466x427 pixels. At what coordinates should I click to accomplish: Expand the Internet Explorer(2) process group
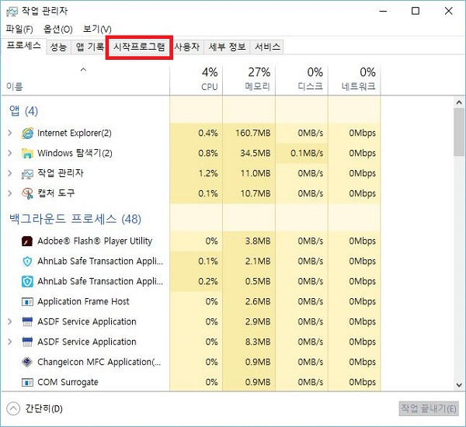tap(10, 133)
